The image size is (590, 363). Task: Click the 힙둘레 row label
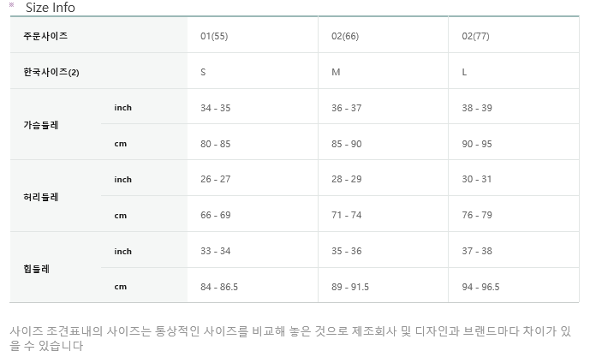coord(37,269)
